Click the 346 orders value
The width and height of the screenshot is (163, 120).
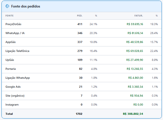[80, 33]
